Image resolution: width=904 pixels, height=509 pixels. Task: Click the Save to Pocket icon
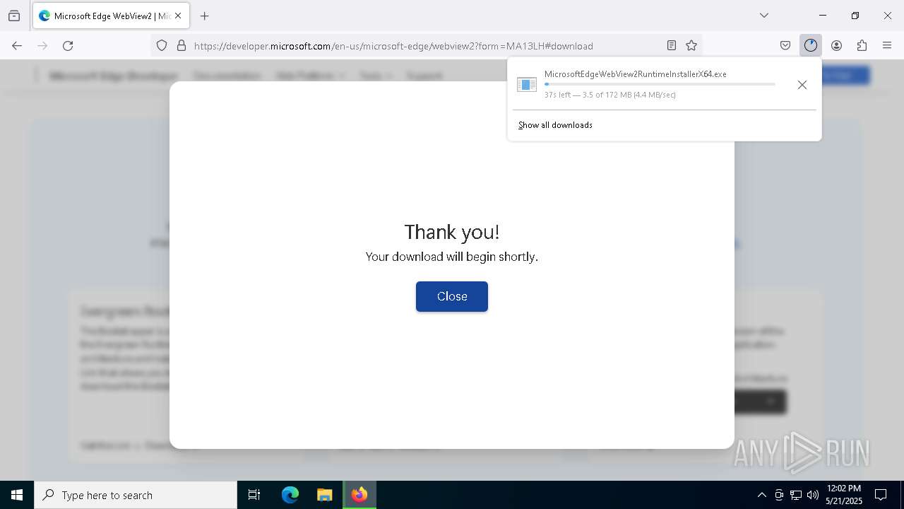(x=785, y=45)
